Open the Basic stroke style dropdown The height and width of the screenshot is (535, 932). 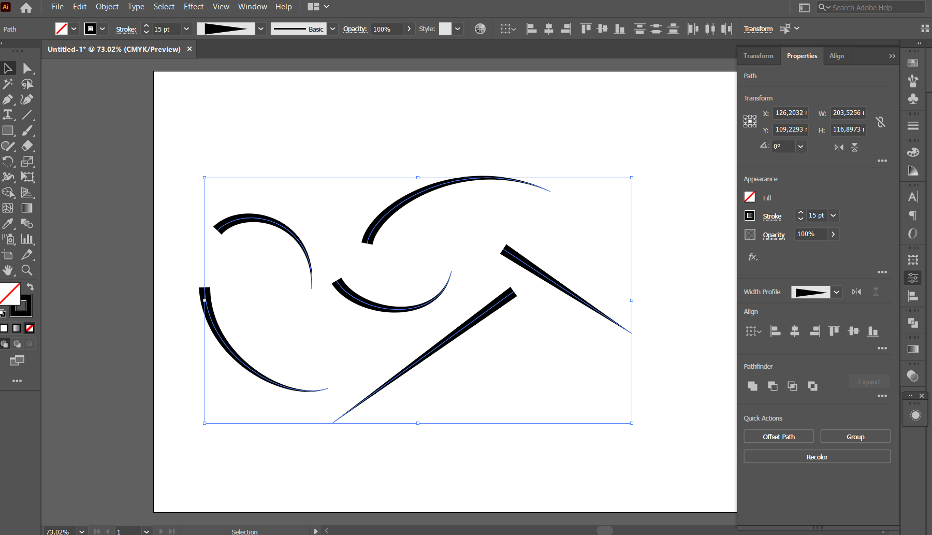tap(333, 28)
